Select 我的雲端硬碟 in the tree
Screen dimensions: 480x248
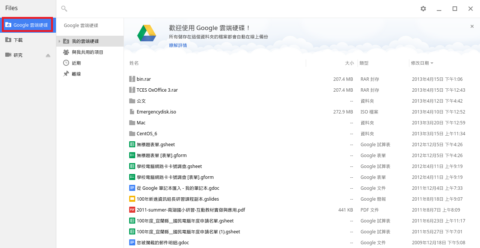[90, 41]
